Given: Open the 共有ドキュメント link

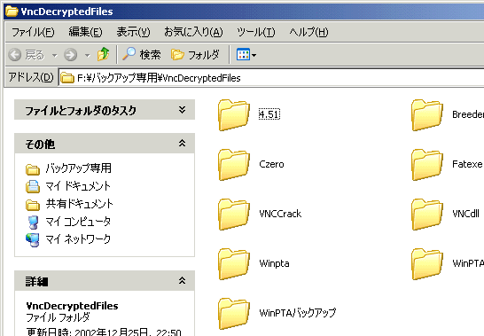Looking at the screenshot, I should tap(79, 204).
